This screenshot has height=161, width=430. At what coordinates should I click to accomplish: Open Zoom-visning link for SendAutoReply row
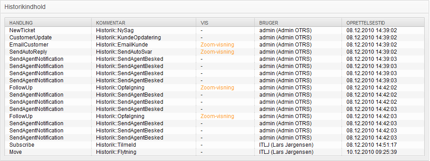[x=217, y=52]
